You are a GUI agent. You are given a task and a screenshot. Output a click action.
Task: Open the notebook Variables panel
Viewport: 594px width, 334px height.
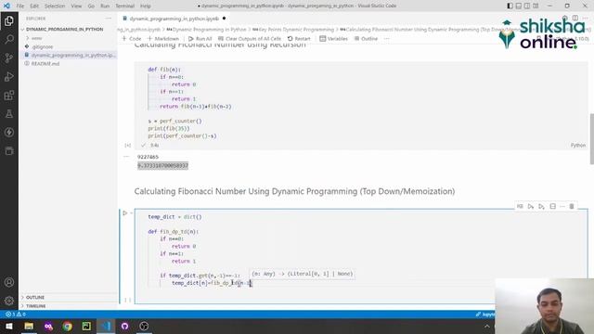click(x=333, y=39)
